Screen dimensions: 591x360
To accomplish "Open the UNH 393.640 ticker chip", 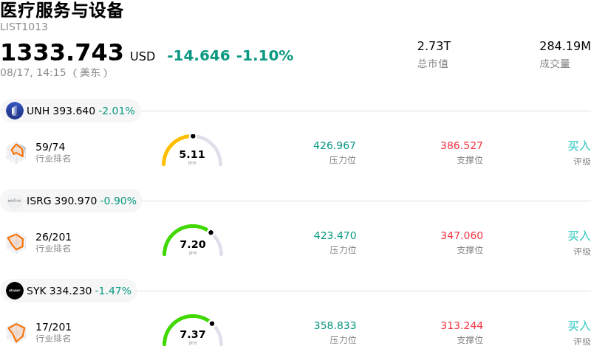I will click(x=70, y=111).
